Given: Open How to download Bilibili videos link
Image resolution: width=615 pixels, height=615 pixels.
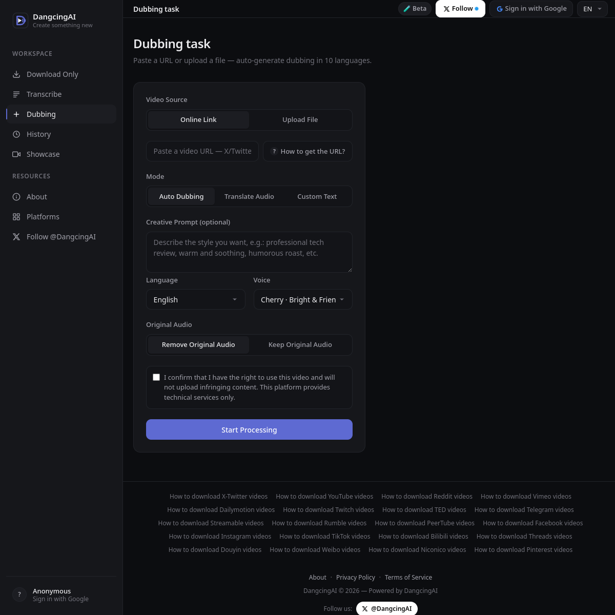Looking at the screenshot, I should pos(423,536).
